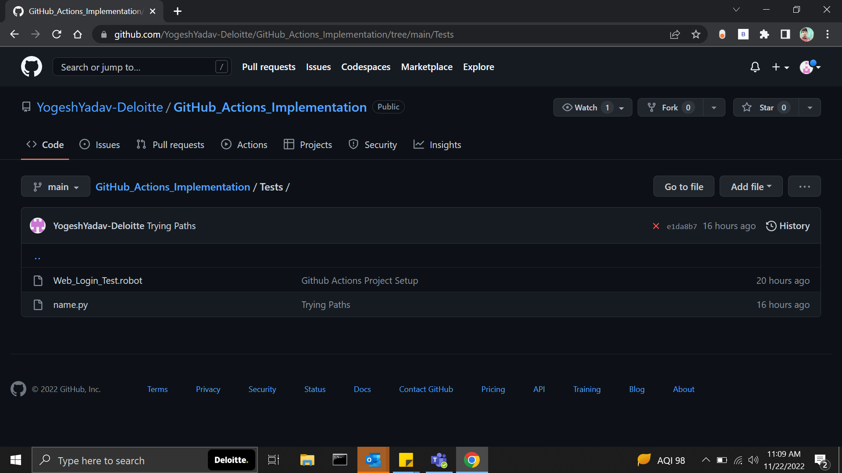Click the forward slash search shortcut key
This screenshot has height=473, width=842.
222,67
